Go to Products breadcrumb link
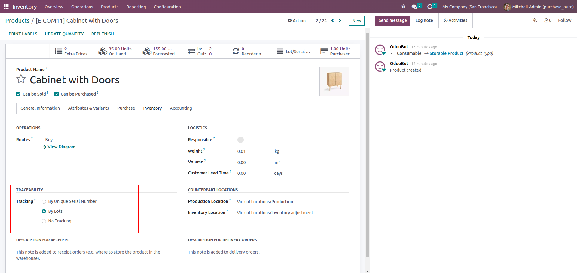 (17, 21)
